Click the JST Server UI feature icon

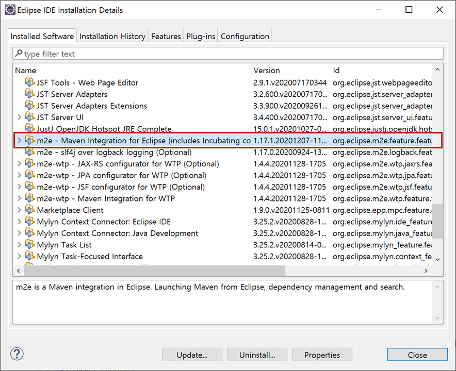30,117
